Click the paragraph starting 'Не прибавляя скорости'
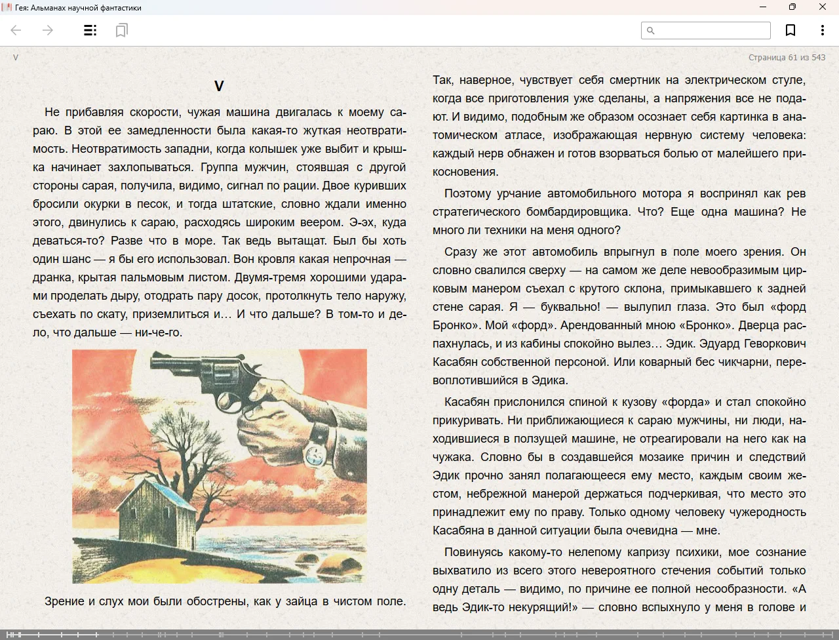The height and width of the screenshot is (640, 839). pos(220,222)
